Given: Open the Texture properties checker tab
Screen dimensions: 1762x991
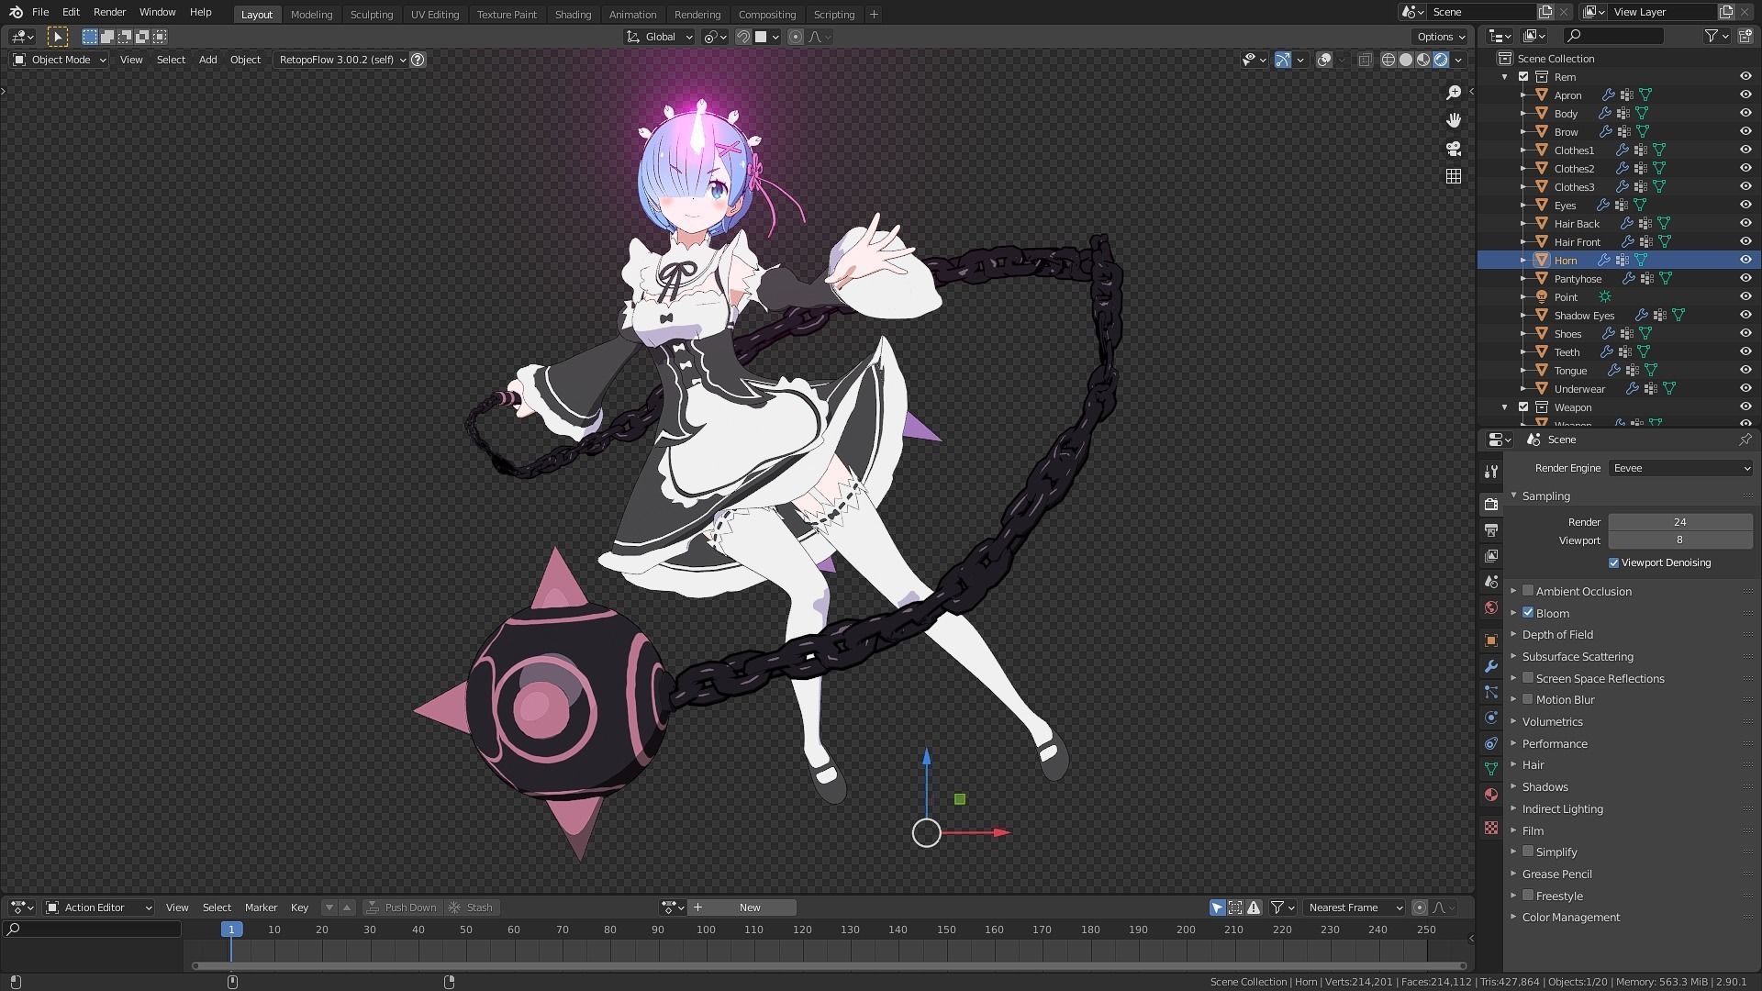Looking at the screenshot, I should click(x=1491, y=828).
